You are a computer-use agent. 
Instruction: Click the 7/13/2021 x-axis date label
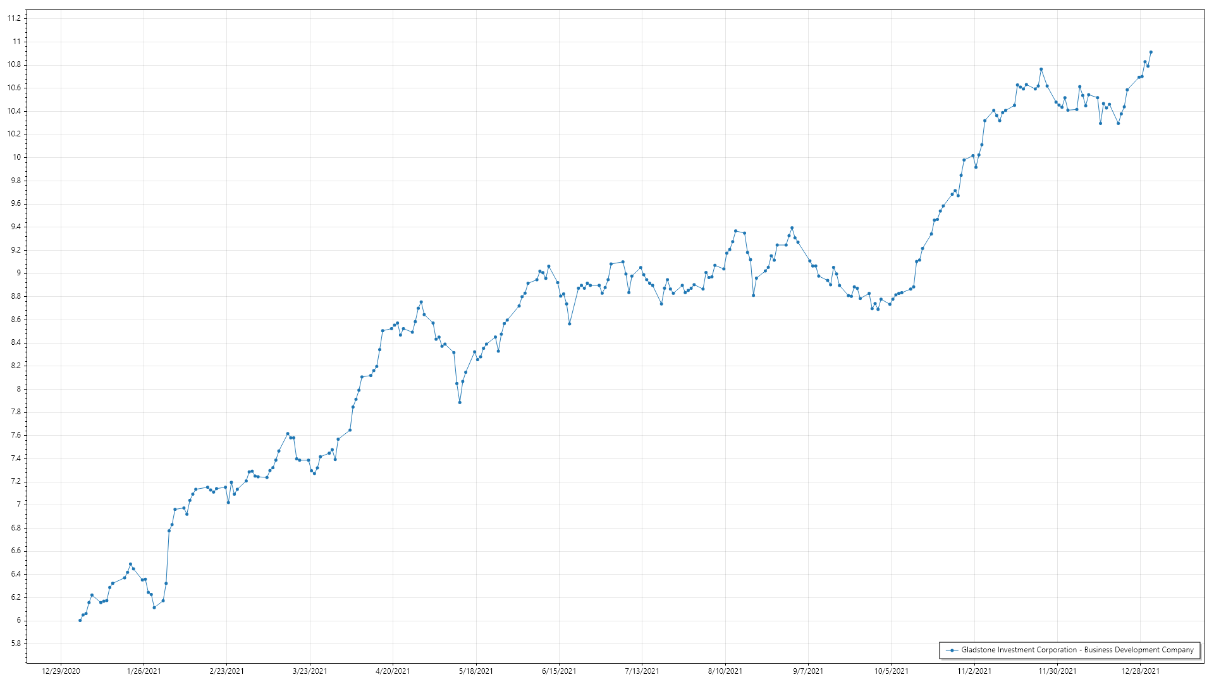(642, 671)
